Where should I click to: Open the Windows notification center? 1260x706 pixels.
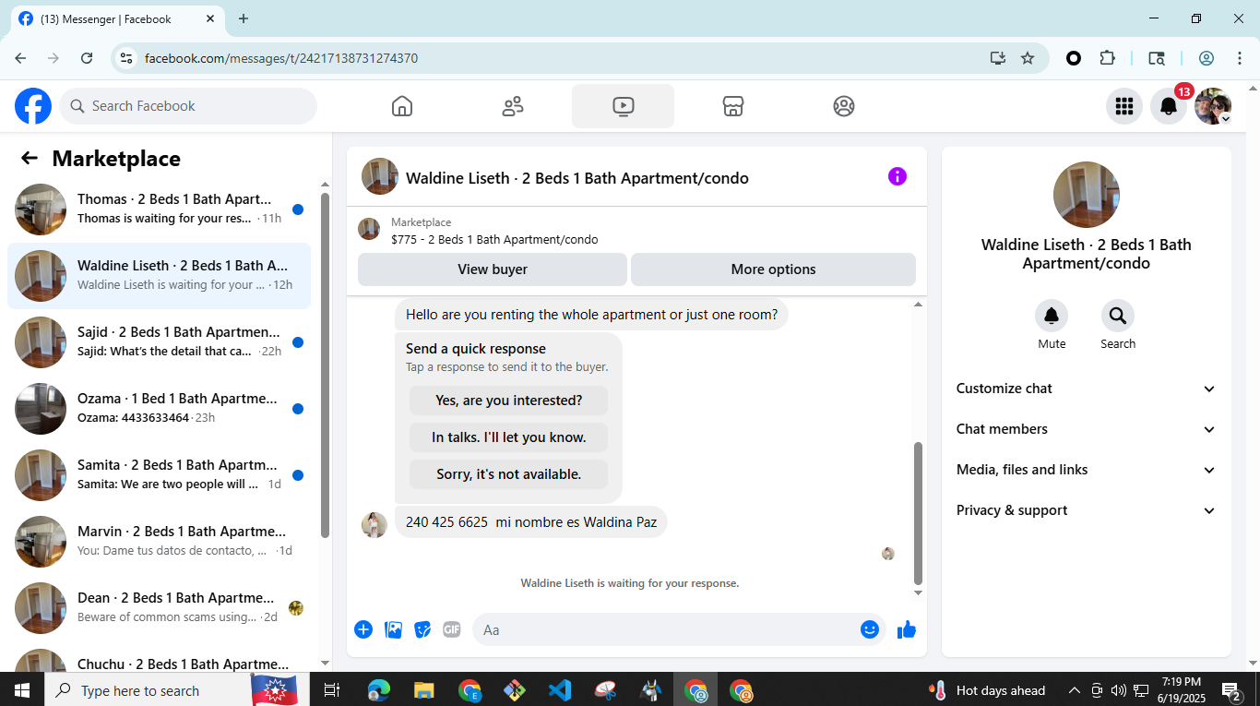1231,690
